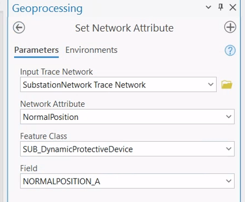245x202 pixels.
Task: Browse for trace network with folder icon
Action: (227, 85)
